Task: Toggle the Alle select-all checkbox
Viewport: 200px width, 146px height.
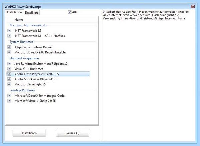Action: click(x=70, y=12)
